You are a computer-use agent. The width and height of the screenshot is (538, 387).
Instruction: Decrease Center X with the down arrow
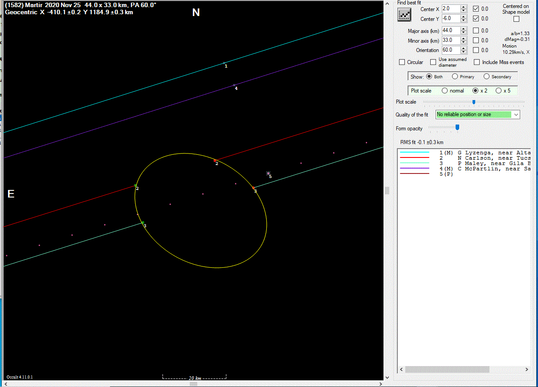point(464,11)
